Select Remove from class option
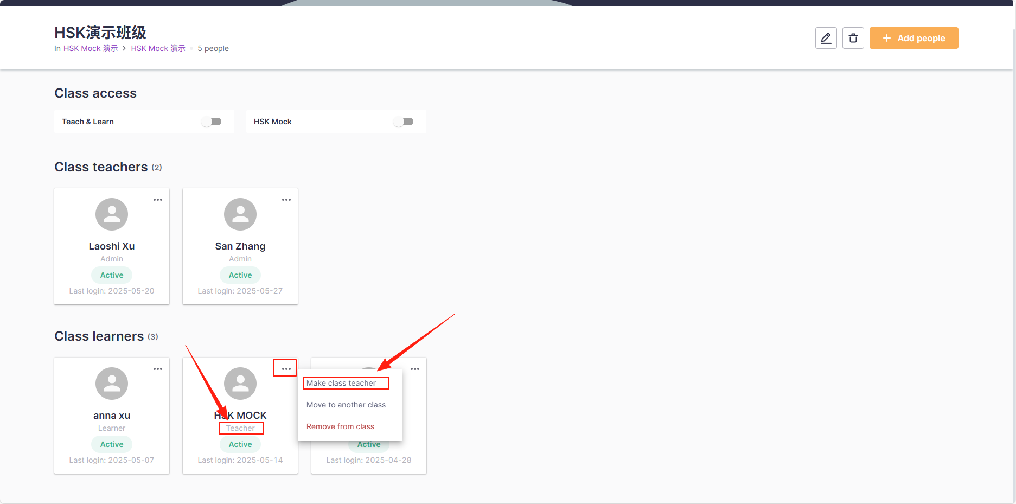The image size is (1016, 504). (340, 426)
